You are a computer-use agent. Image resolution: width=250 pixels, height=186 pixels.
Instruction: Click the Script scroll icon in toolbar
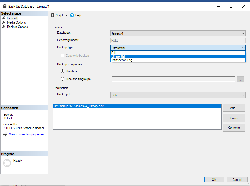tap(52, 15)
